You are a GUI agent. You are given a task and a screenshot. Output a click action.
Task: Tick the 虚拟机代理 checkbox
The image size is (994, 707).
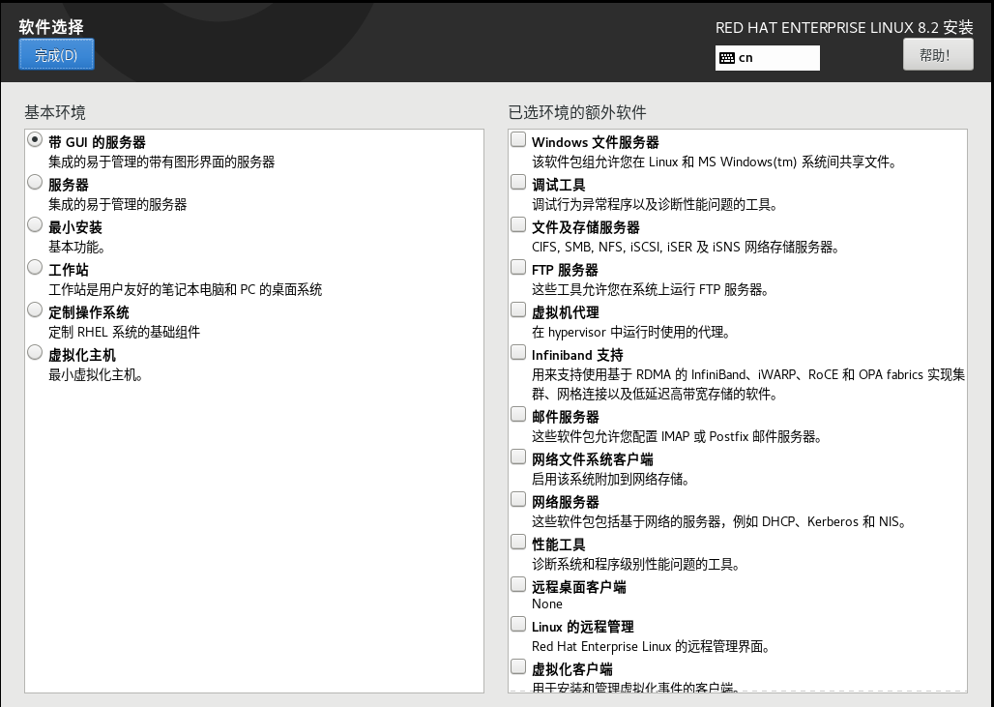518,309
